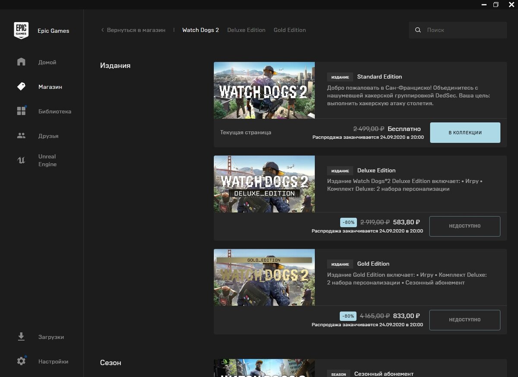
Task: Select Магазин in sidebar
Action: pos(50,87)
